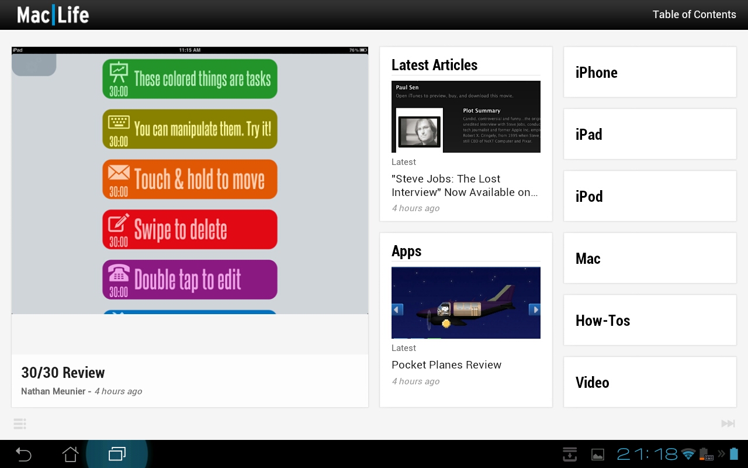Open the Mac category
The image size is (748, 468).
(650, 259)
